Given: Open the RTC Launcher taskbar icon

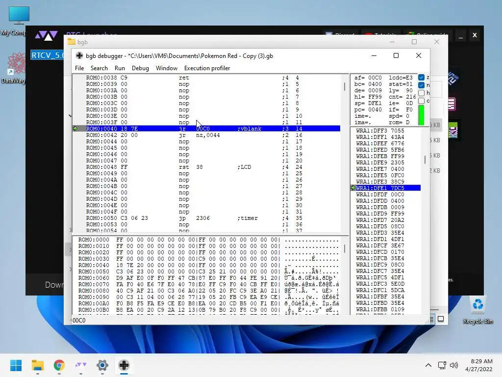Looking at the screenshot, I should click(81, 365).
